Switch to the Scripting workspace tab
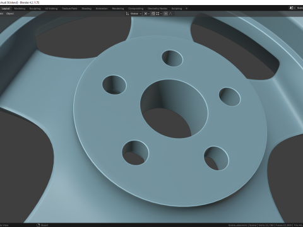 click(177, 8)
